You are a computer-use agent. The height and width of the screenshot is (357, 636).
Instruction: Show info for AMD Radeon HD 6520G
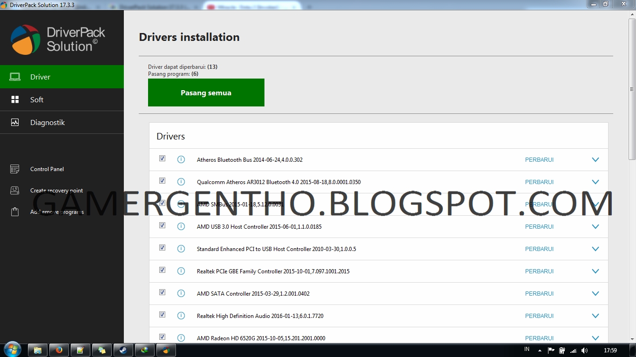[181, 338]
